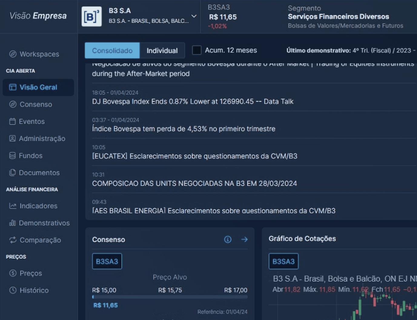Viewport: 417px width, 320px height.
Task: Click the Consenso arrow to view details
Action: point(244,240)
